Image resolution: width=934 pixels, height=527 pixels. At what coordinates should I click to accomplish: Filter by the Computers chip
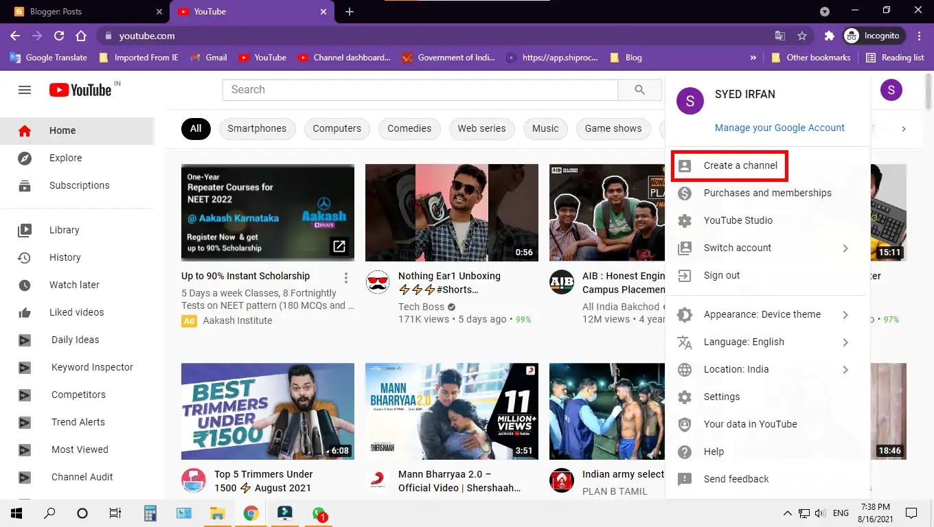click(337, 129)
